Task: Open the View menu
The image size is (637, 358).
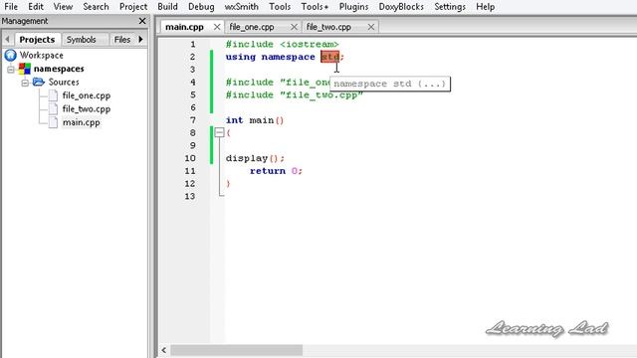Action: click(63, 7)
